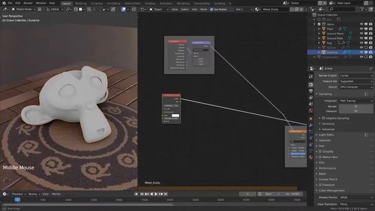Open the Playback timeline menu
The image size is (375, 211).
[19, 194]
